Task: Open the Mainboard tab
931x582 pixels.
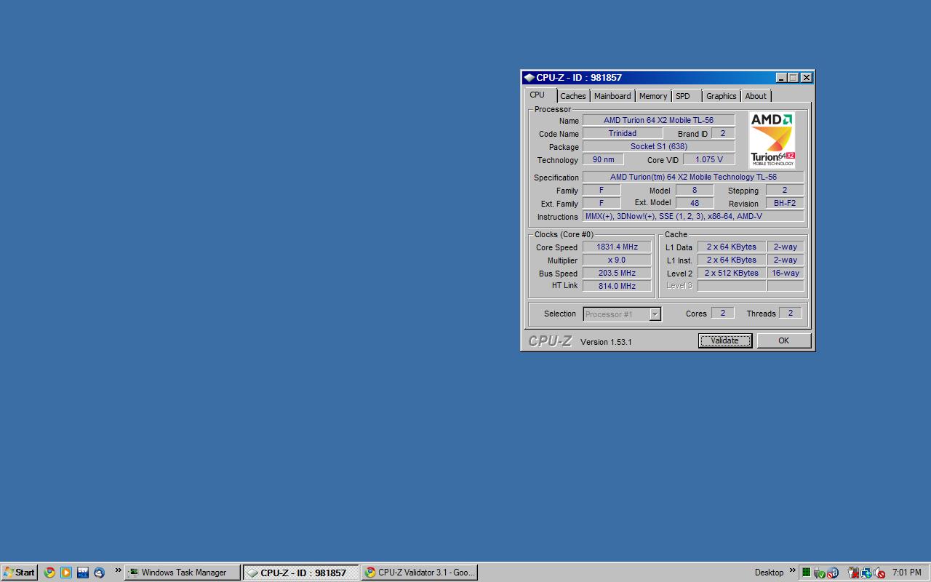Action: point(612,96)
